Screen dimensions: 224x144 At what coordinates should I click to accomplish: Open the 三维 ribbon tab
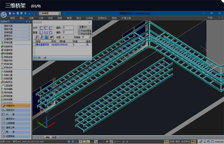[x=41, y=18]
